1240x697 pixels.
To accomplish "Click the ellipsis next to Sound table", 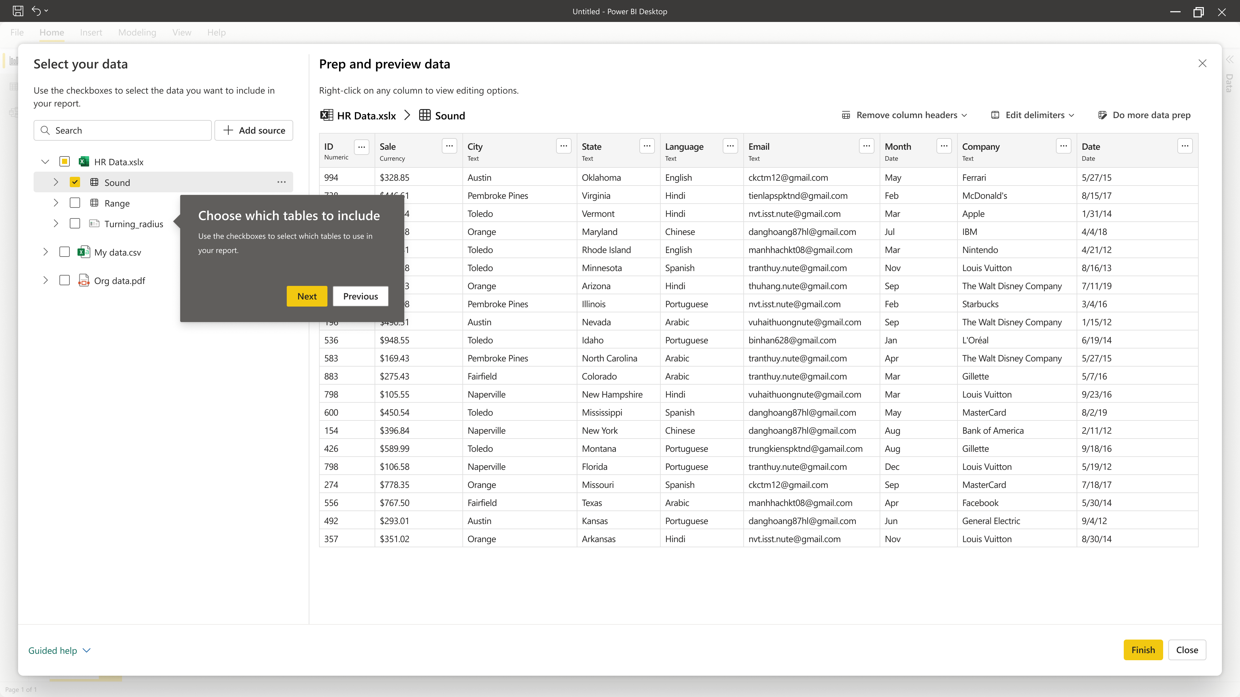I will pos(281,182).
